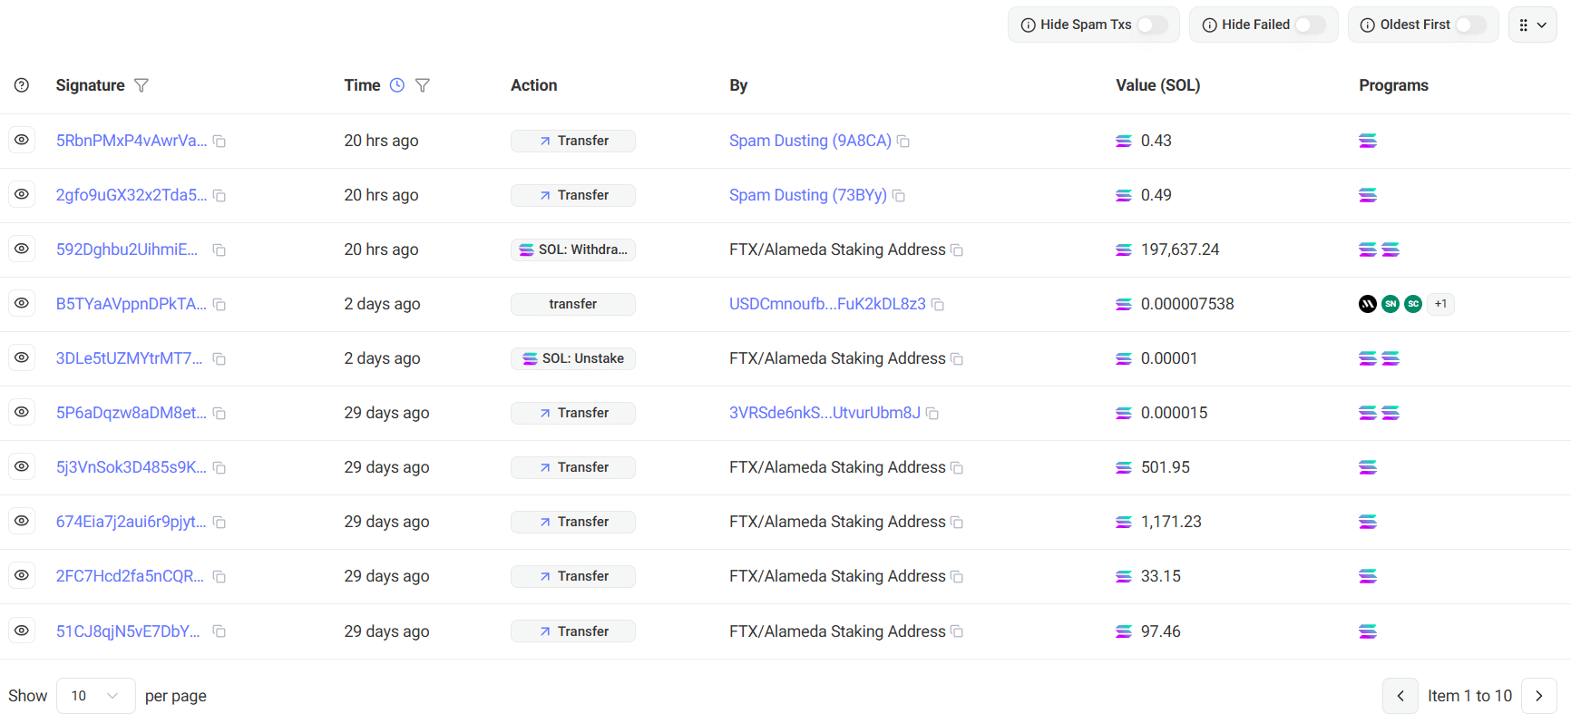Screen dimensions: 1571x724
Task: Open the Spam Dusting (73BYy) link
Action: click(807, 195)
